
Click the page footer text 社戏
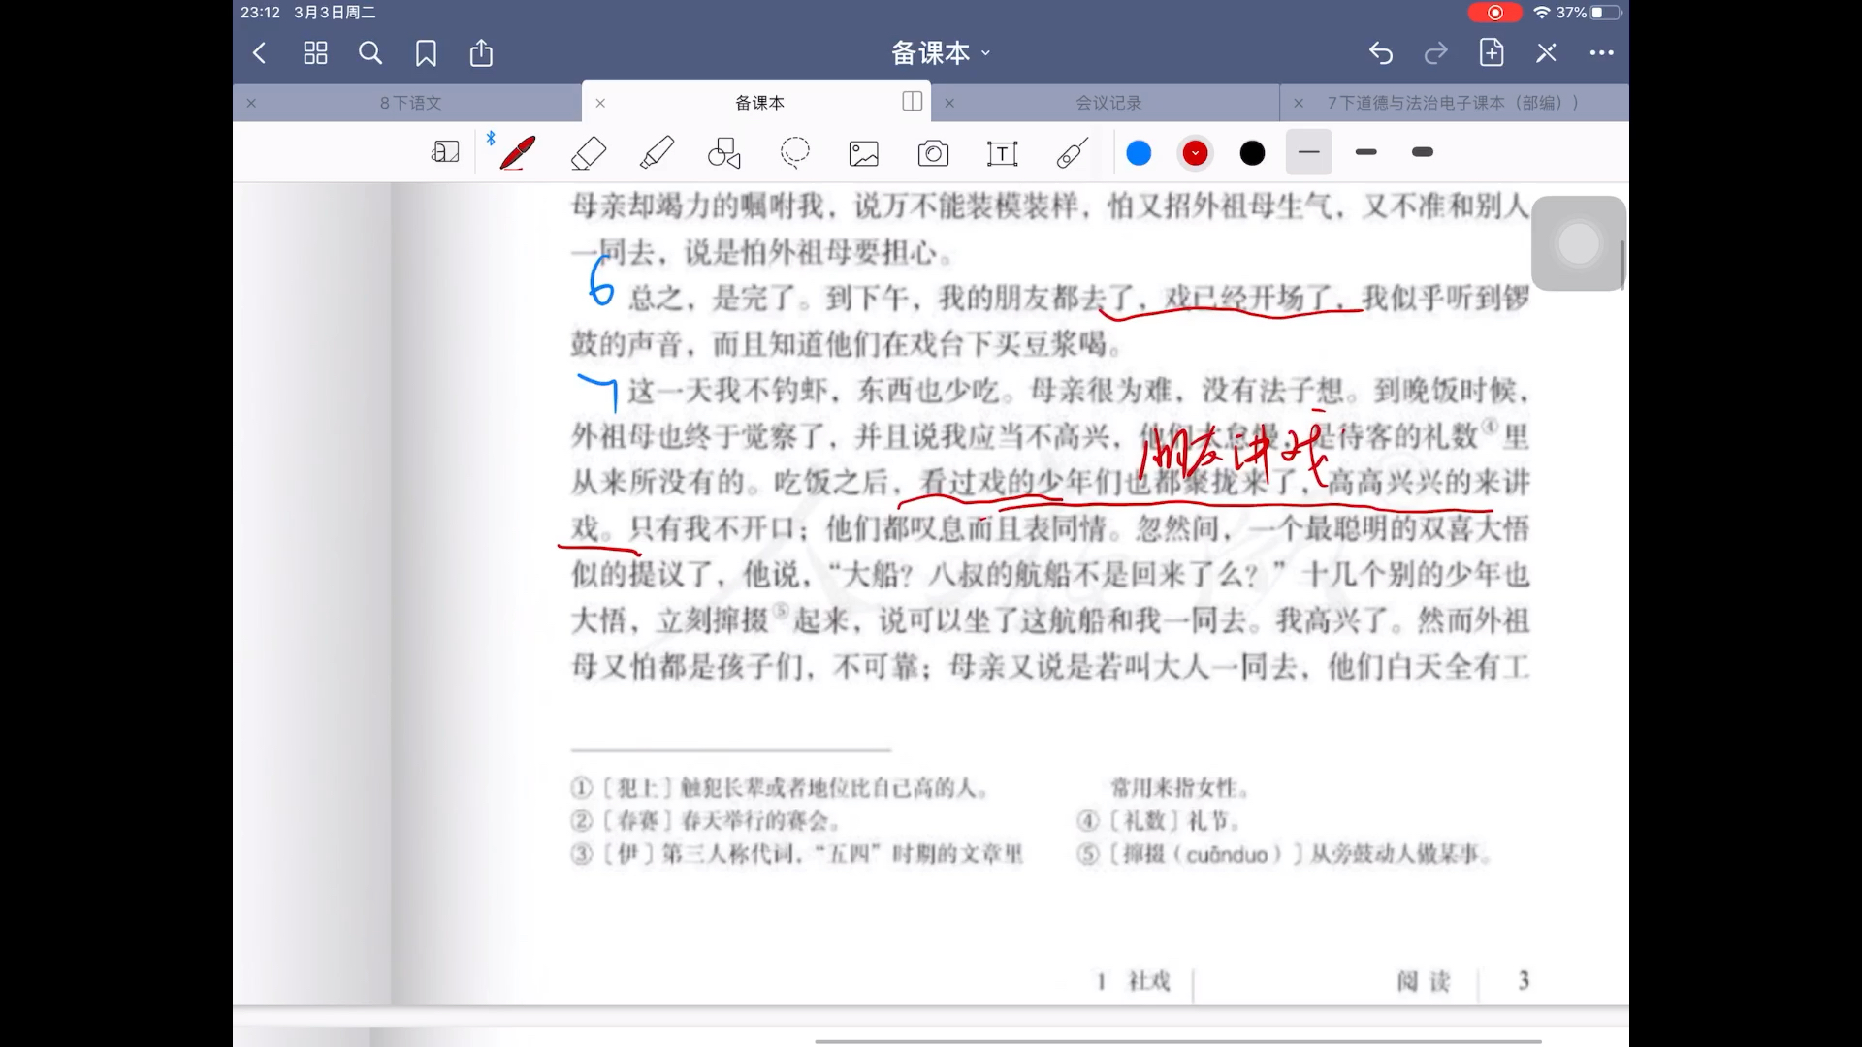tap(1149, 981)
